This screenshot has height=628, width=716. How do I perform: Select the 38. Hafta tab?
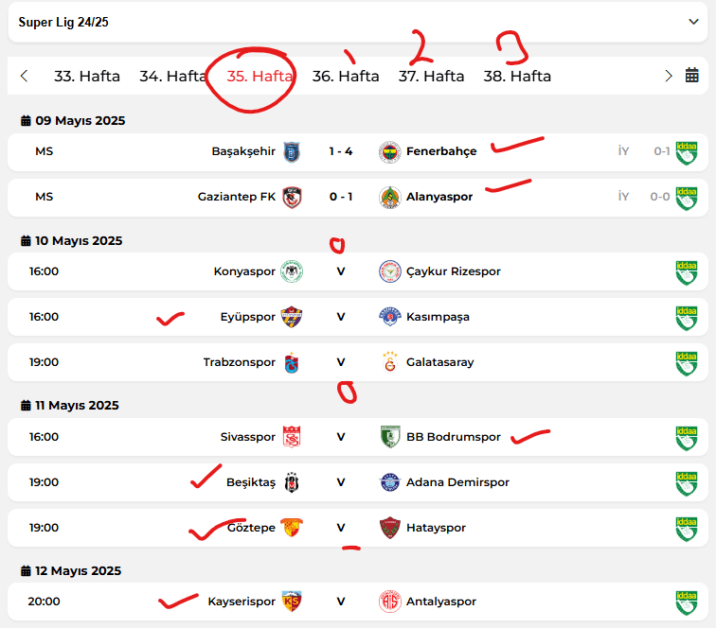click(517, 76)
